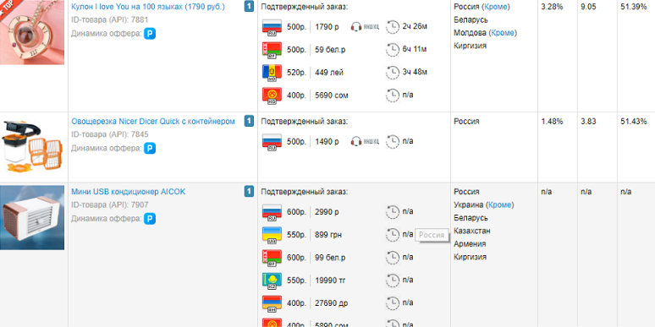Click the clock icon beside 2ч 26м
Screen dimensions: 655x327
(393, 27)
